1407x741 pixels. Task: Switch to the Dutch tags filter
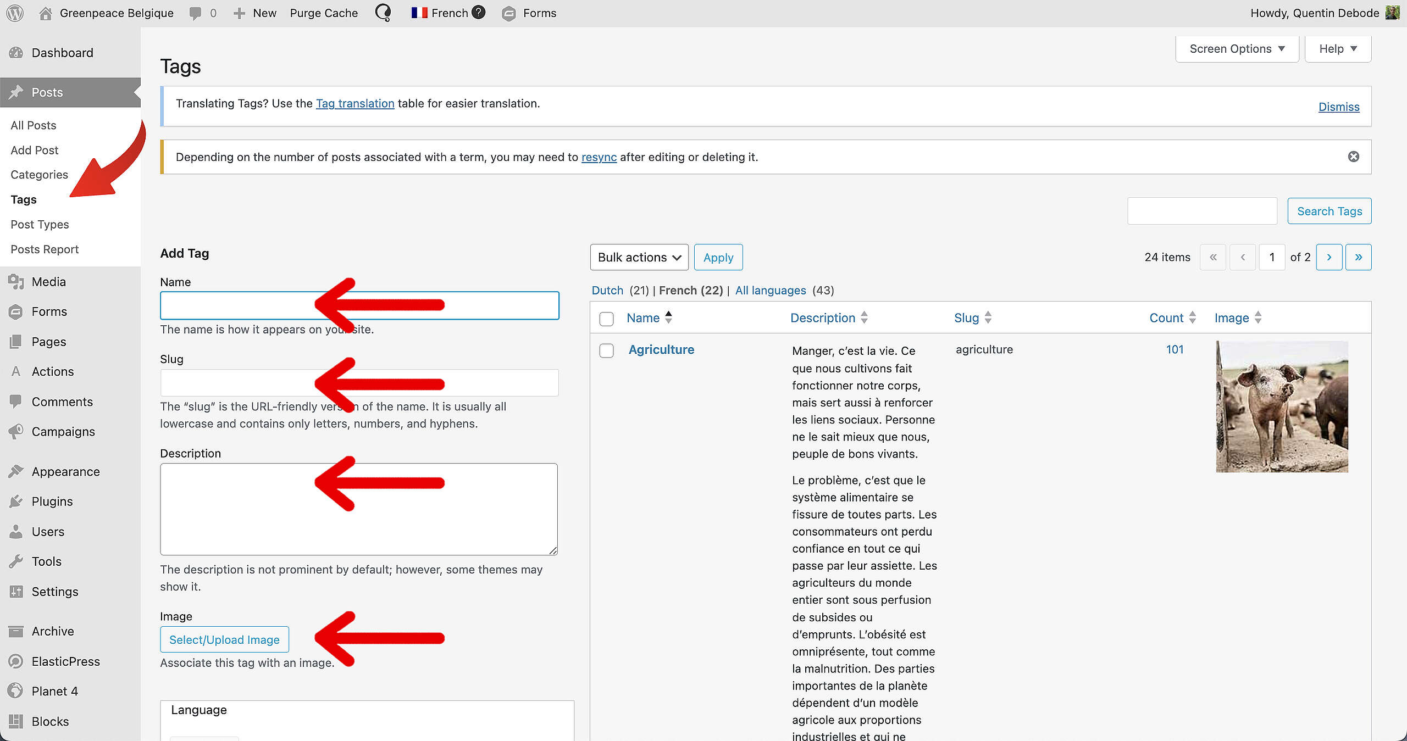(607, 291)
